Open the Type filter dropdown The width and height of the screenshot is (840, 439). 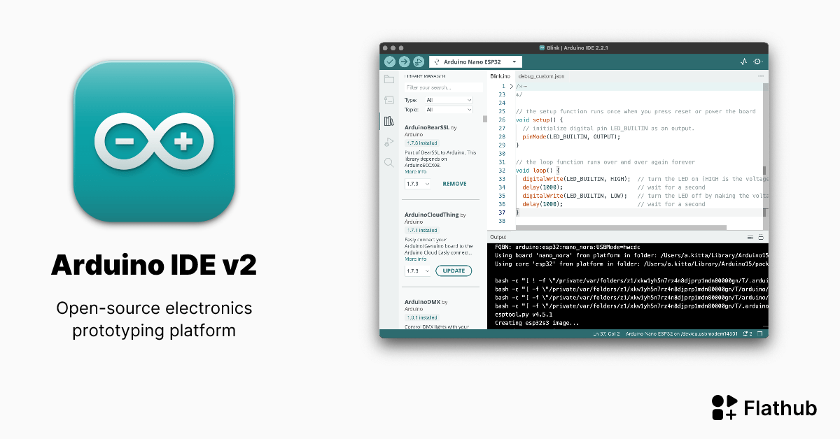[448, 99]
